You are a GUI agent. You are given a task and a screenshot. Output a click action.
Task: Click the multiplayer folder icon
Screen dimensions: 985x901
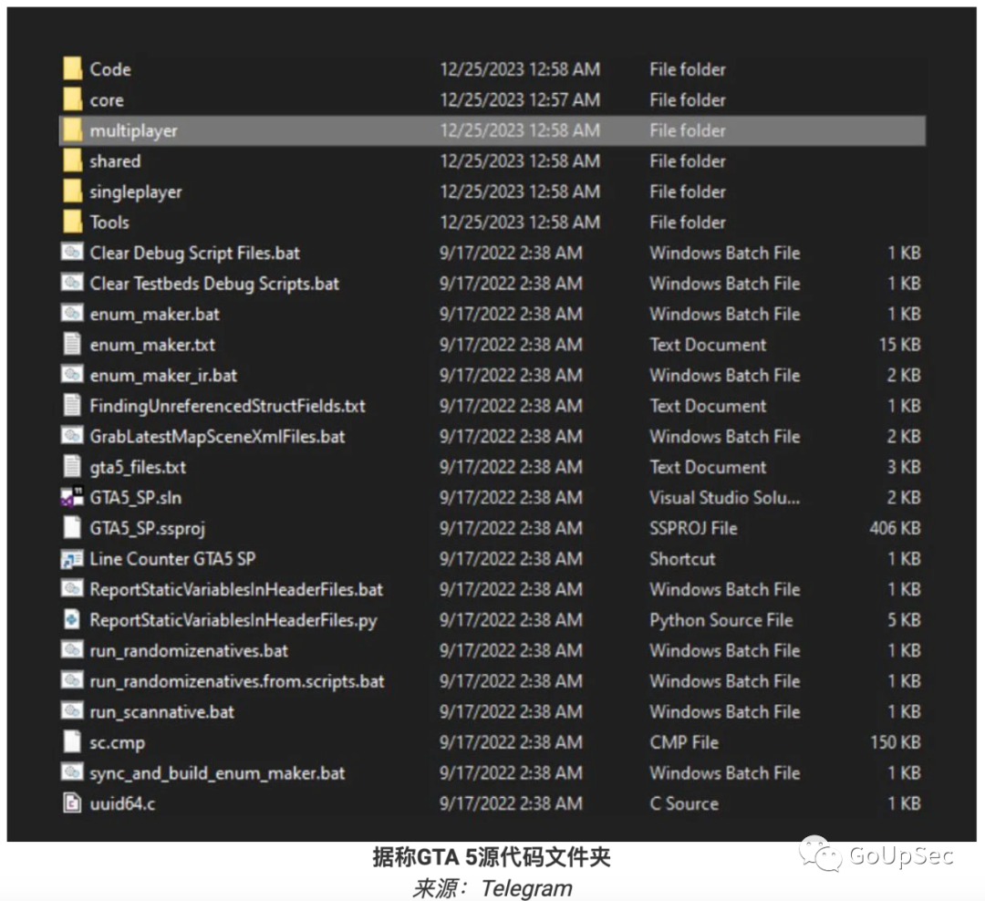[73, 130]
